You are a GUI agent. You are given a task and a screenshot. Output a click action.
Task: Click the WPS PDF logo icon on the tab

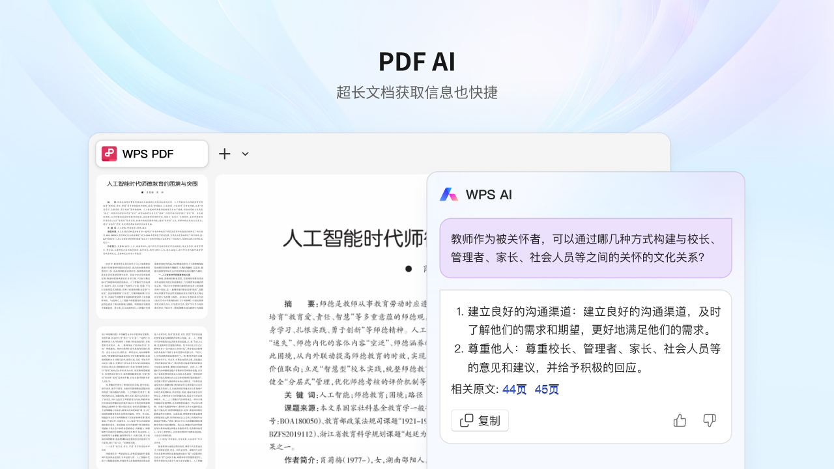pos(108,154)
